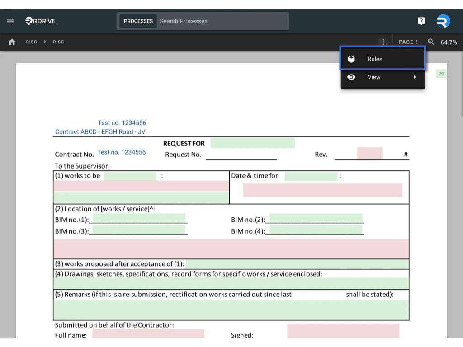Open the three-dot overflow menu
This screenshot has width=463, height=347.
click(x=383, y=42)
